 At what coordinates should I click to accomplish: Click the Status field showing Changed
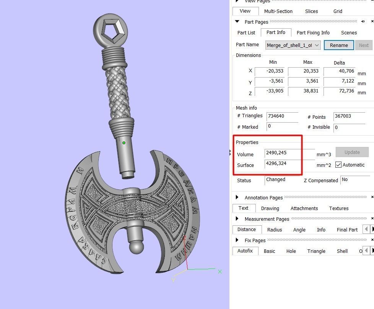[x=283, y=180]
